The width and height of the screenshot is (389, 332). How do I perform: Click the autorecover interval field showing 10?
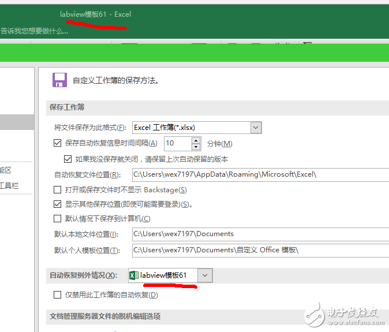(178, 143)
